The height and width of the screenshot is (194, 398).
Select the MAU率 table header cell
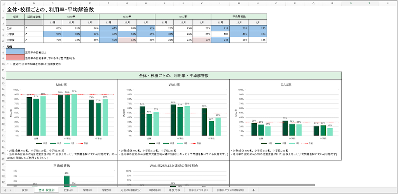[72, 17]
